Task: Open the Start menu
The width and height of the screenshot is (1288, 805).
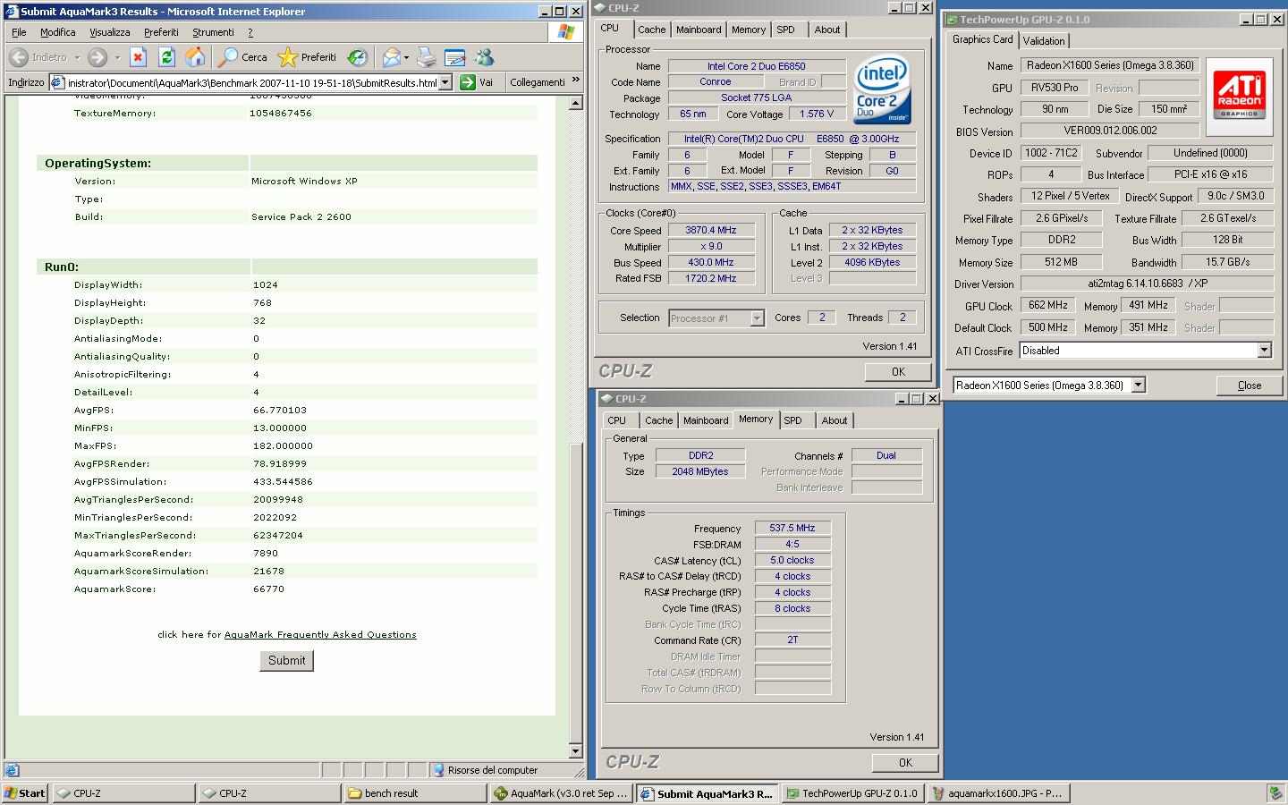Action: click(x=24, y=792)
